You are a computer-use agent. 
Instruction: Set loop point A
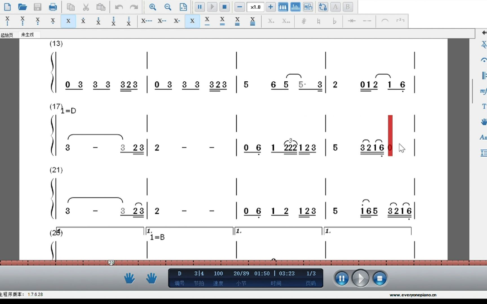click(335, 7)
